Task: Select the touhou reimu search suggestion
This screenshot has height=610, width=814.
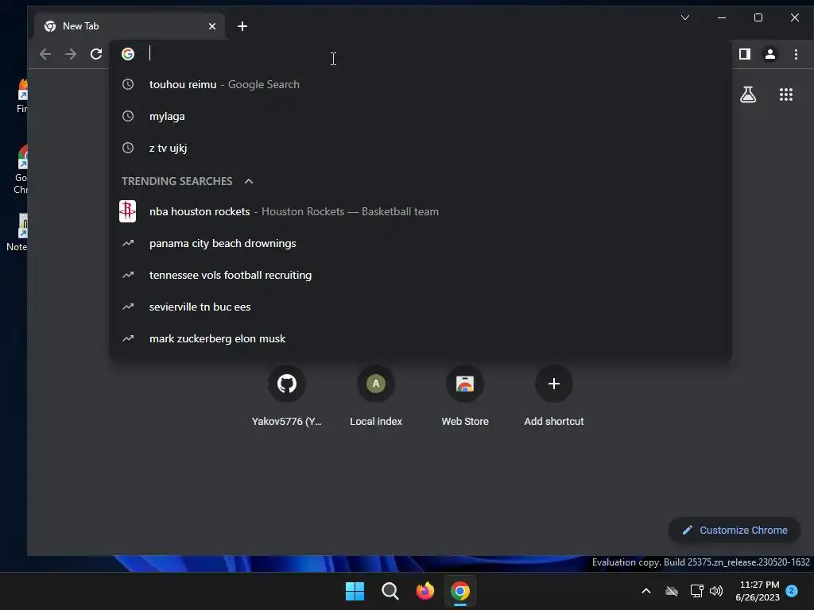Action: pyautogui.click(x=420, y=84)
